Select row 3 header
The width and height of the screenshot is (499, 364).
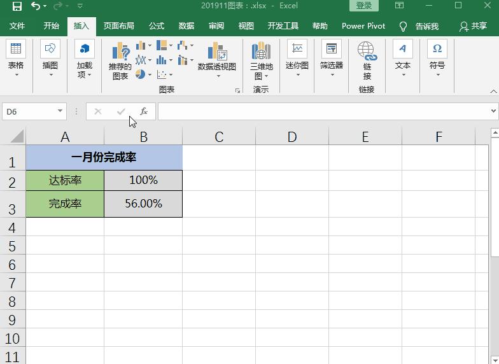click(13, 204)
